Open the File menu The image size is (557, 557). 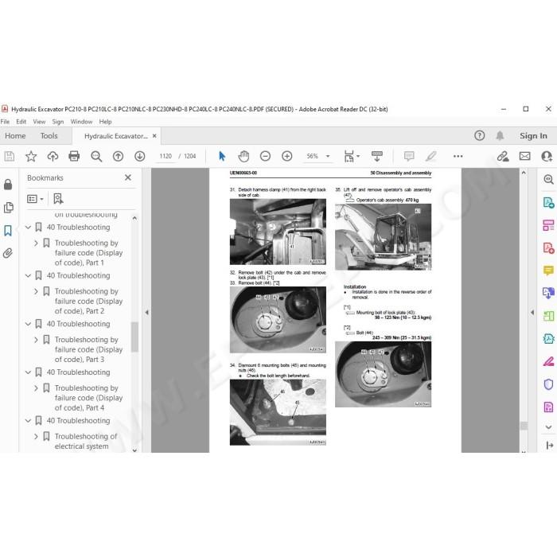pos(5,122)
